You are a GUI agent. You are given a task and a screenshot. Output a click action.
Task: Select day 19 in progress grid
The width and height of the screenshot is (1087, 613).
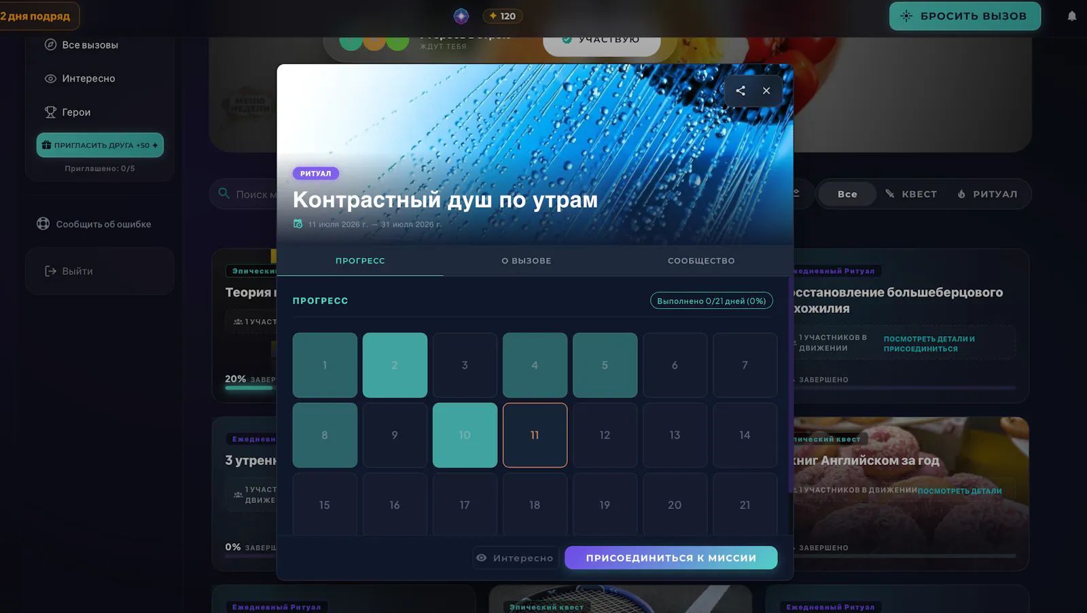605,504
